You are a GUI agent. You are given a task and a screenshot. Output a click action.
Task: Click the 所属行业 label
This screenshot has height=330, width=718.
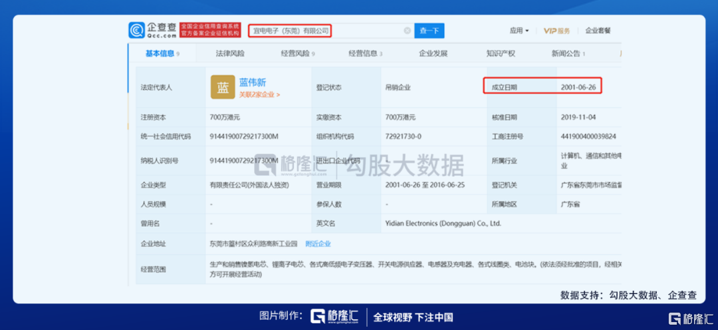pyautogui.click(x=504, y=160)
